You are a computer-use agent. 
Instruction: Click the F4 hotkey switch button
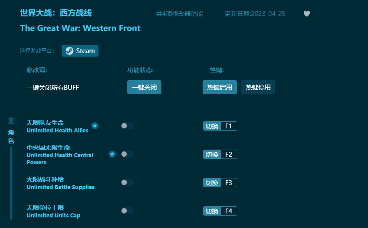220,211
